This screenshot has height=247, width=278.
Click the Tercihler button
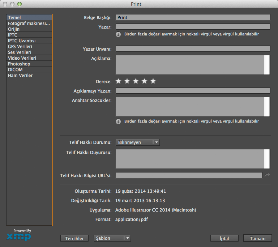coord(74,238)
